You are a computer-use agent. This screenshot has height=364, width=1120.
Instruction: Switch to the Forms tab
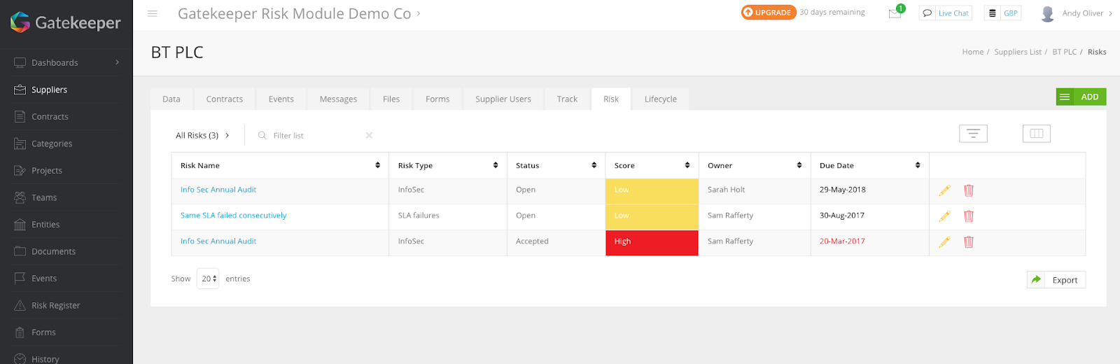(437, 99)
